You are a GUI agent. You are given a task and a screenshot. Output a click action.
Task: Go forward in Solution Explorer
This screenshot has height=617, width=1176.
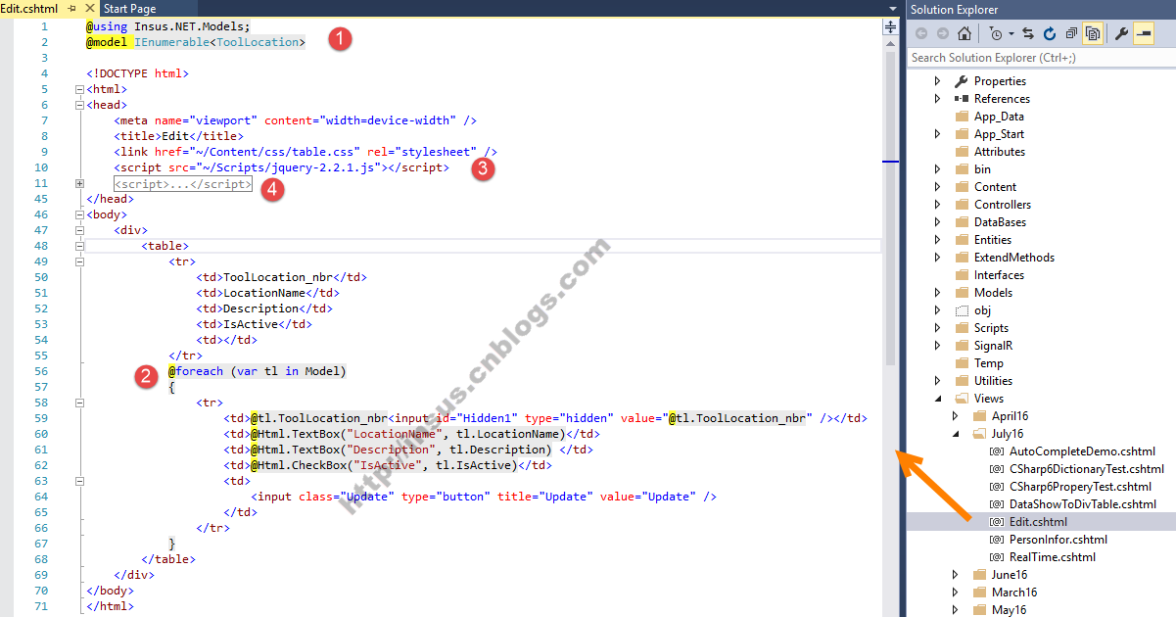pos(943,33)
